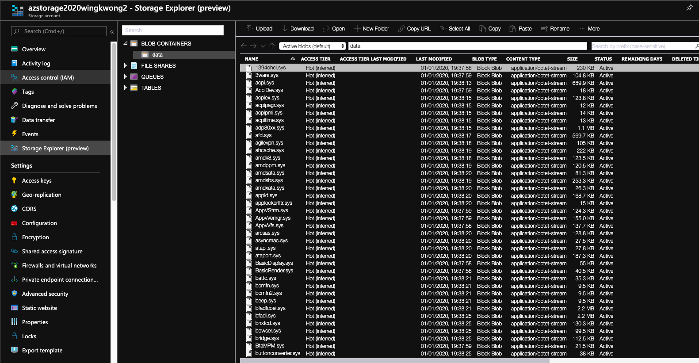
Task: Click the Rename toolbar button
Action: pos(555,29)
